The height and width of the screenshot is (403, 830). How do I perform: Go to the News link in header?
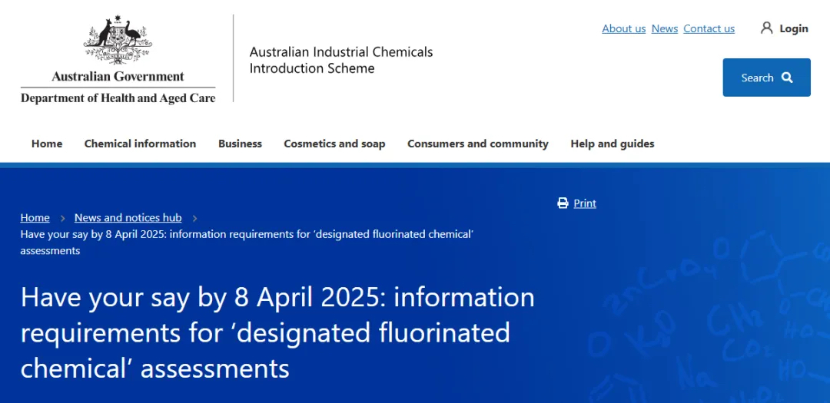coord(664,28)
